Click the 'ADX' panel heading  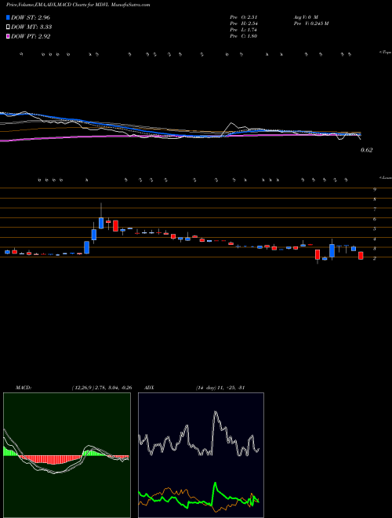tap(149, 388)
